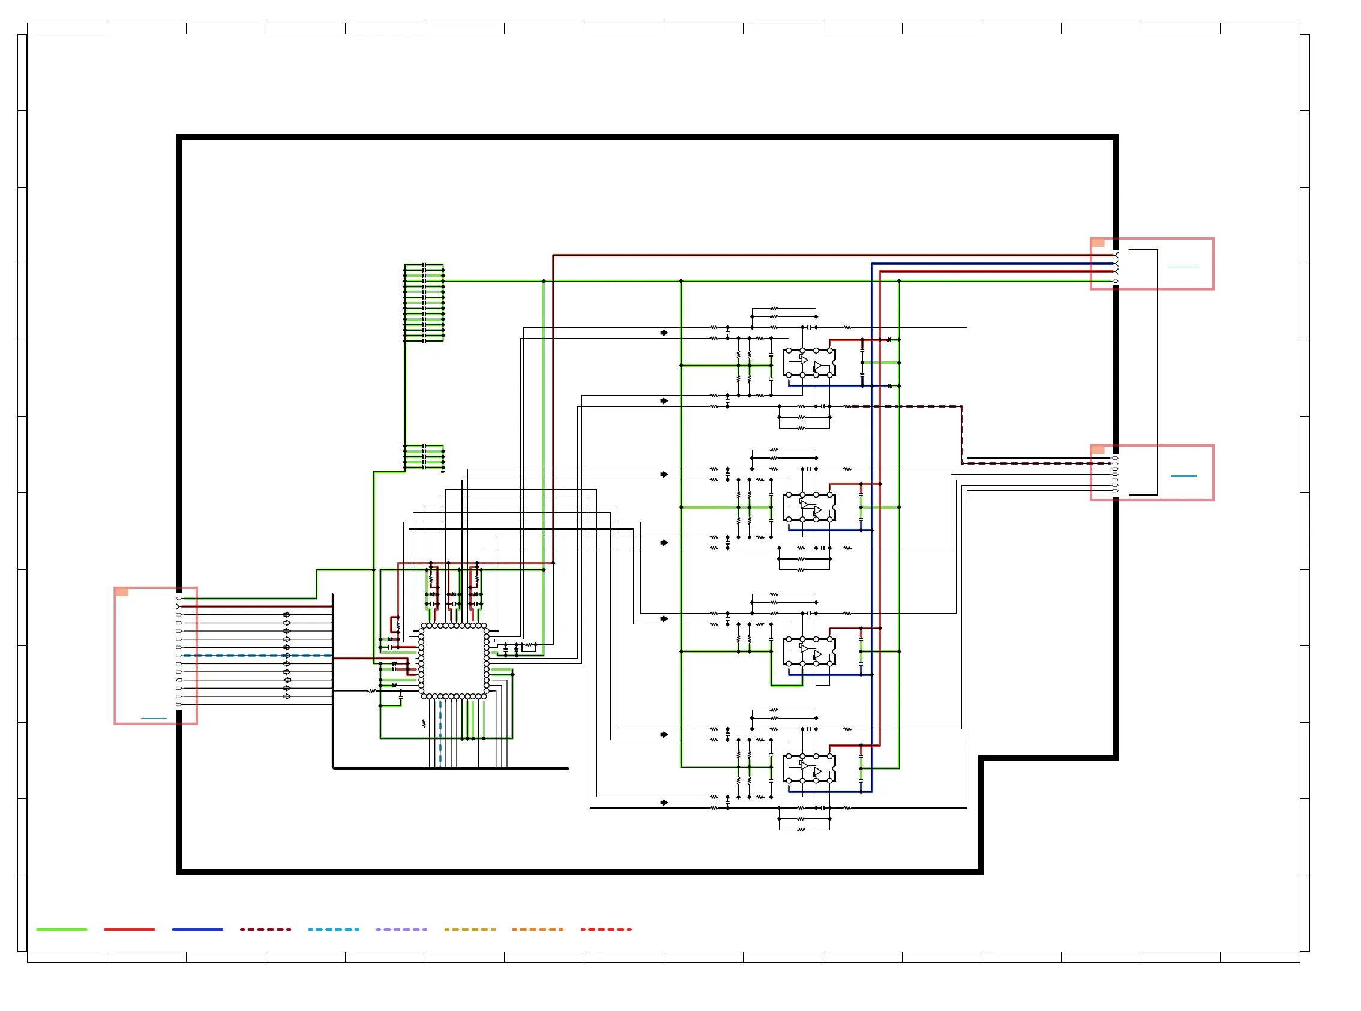Select the bright red dashed legend line
Screen dimensions: 1361x1011
pos(606,929)
